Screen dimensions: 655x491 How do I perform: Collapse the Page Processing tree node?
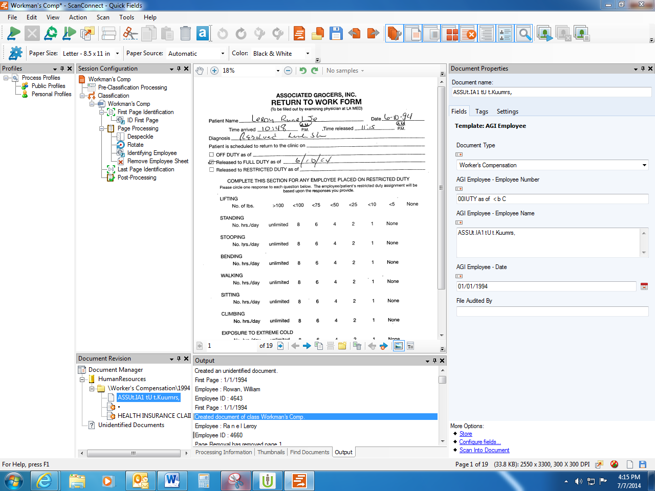[x=102, y=128]
